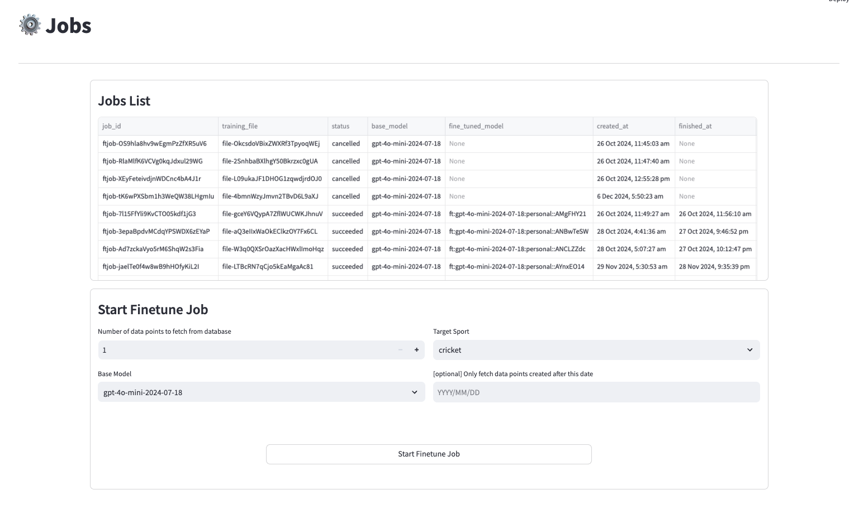The image size is (854, 509).
Task: Decrease data points with minus stepper
Action: pos(400,350)
